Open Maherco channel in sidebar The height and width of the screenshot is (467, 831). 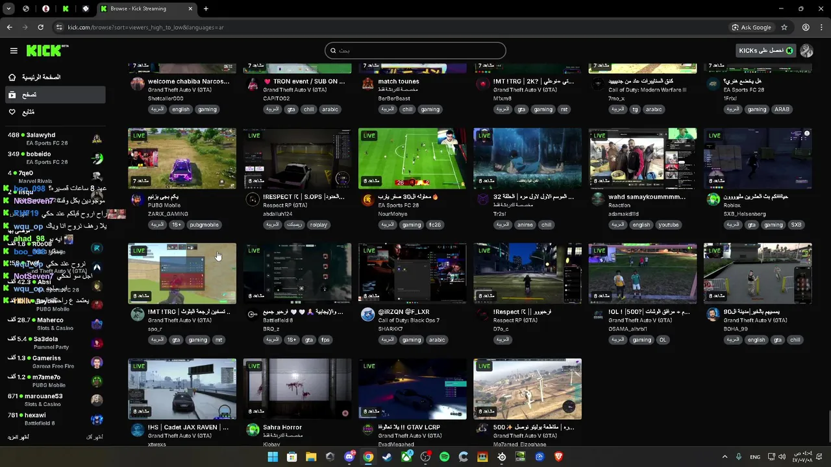55,324
